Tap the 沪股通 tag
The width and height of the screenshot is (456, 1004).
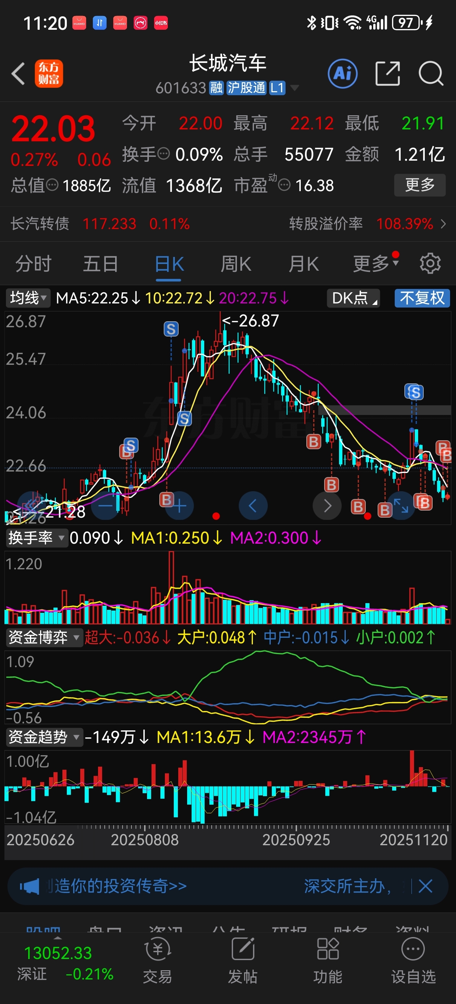click(246, 88)
